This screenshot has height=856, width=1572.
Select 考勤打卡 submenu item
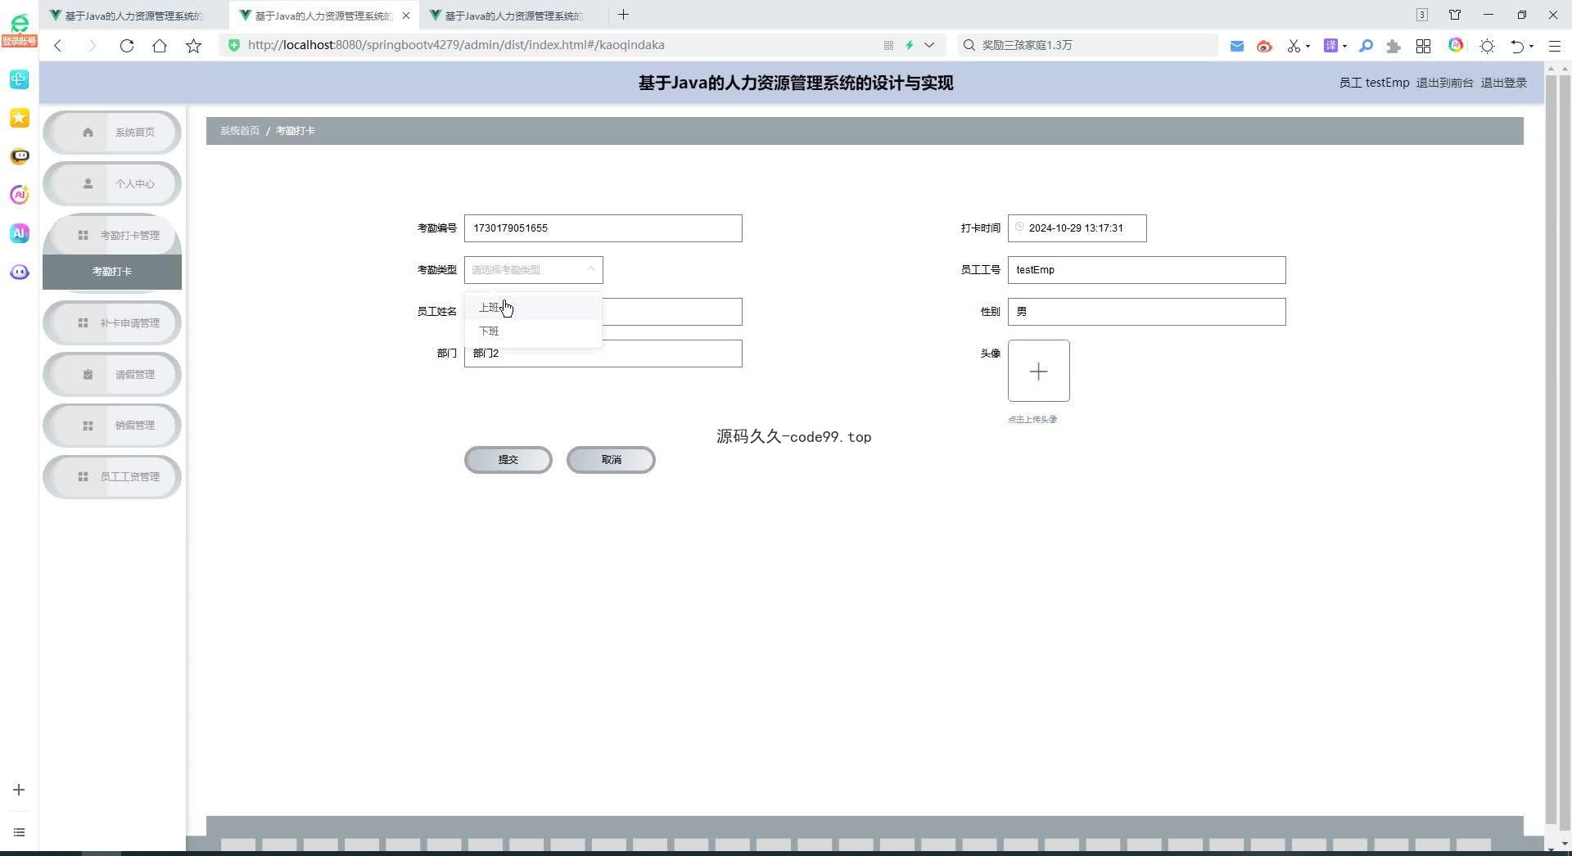112,272
